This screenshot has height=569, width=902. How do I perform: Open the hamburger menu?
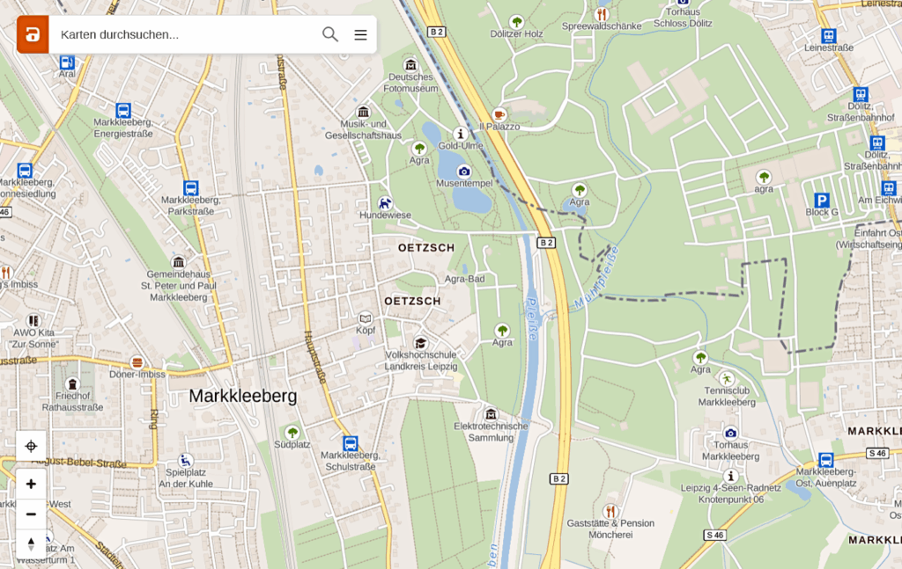click(x=360, y=35)
